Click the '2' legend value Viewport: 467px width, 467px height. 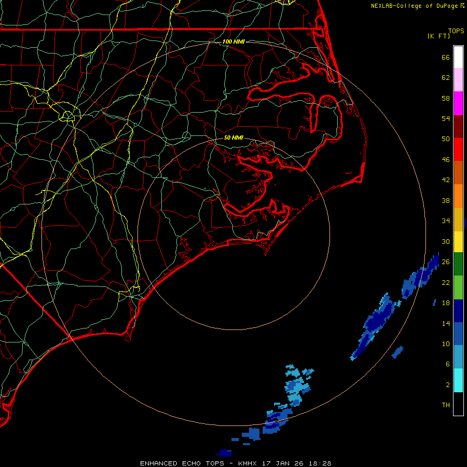[x=448, y=385]
